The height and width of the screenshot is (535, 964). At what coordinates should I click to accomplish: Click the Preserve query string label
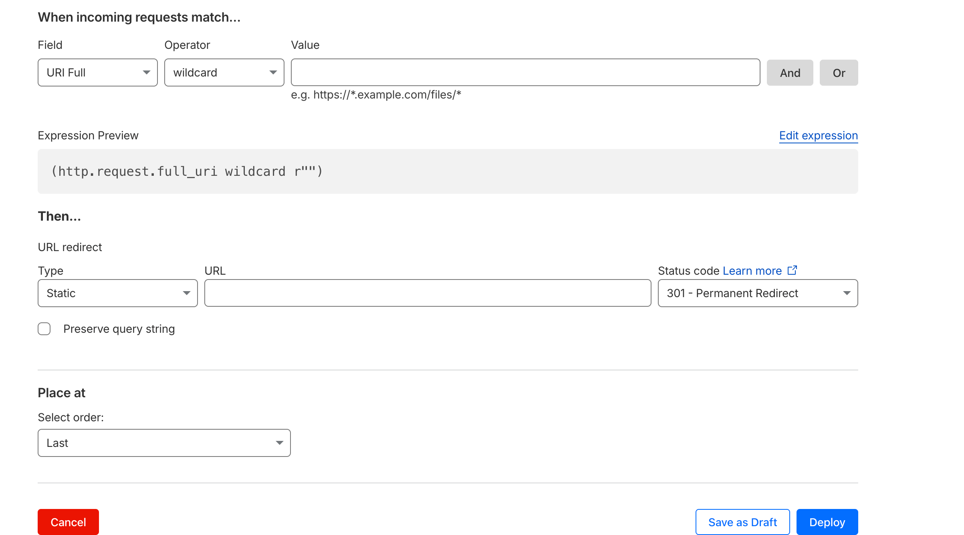click(119, 329)
